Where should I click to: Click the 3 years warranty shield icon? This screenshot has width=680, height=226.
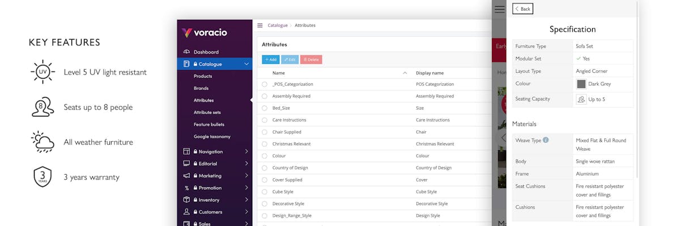42,177
